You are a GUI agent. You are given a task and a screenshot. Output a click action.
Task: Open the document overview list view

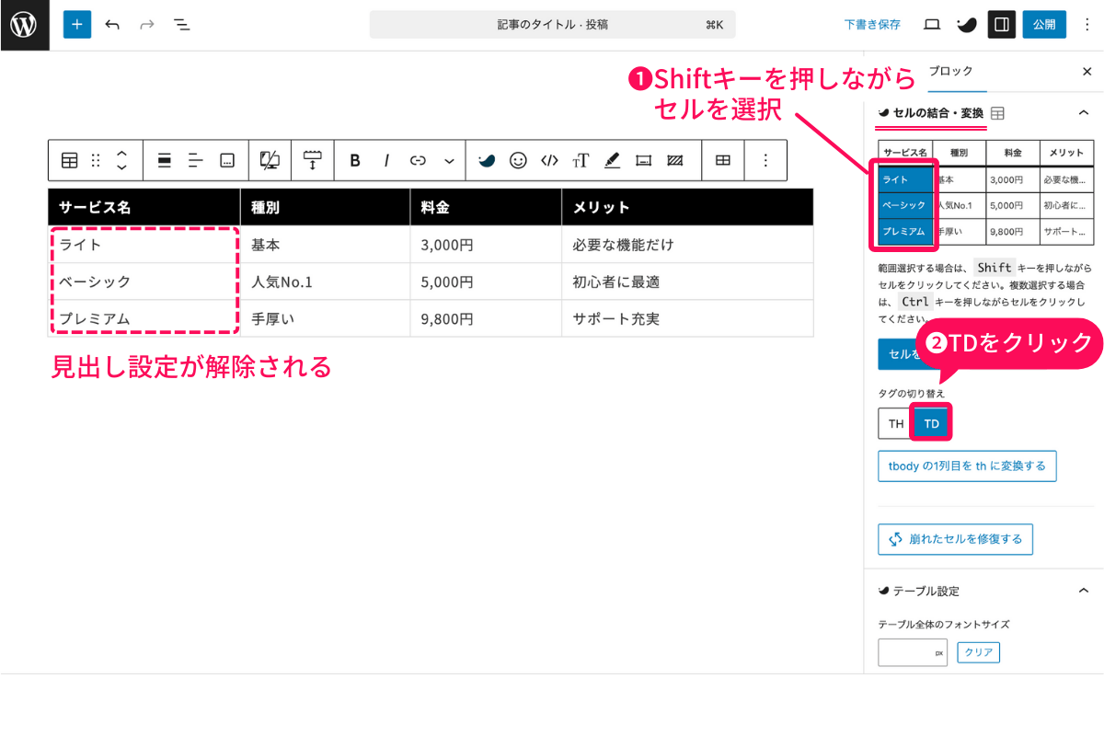(x=182, y=24)
